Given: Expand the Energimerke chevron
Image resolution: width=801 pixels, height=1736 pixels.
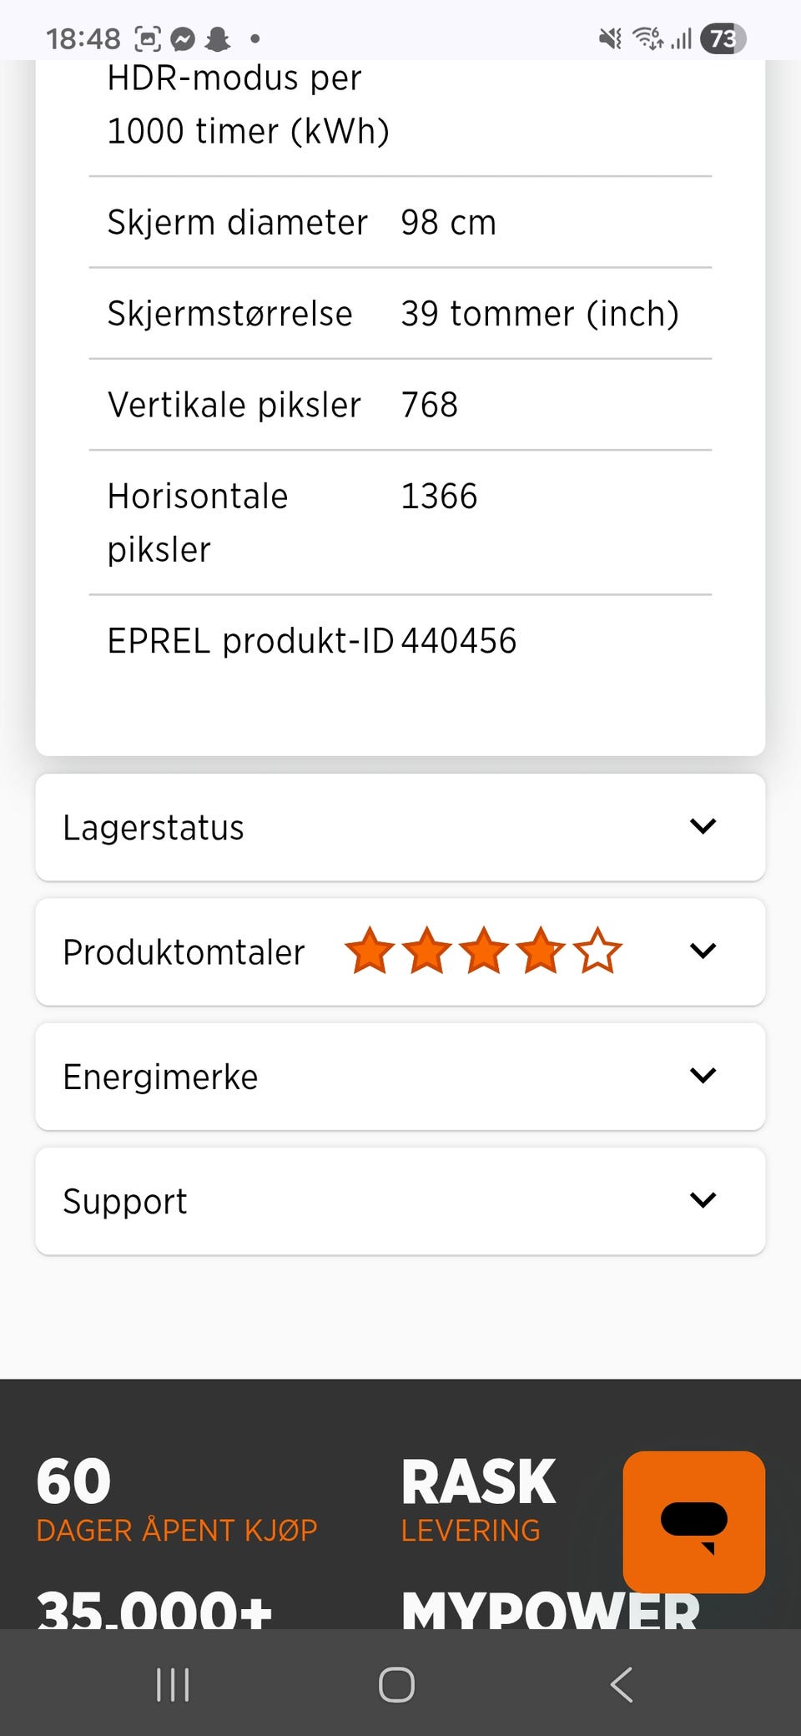Looking at the screenshot, I should (703, 1075).
